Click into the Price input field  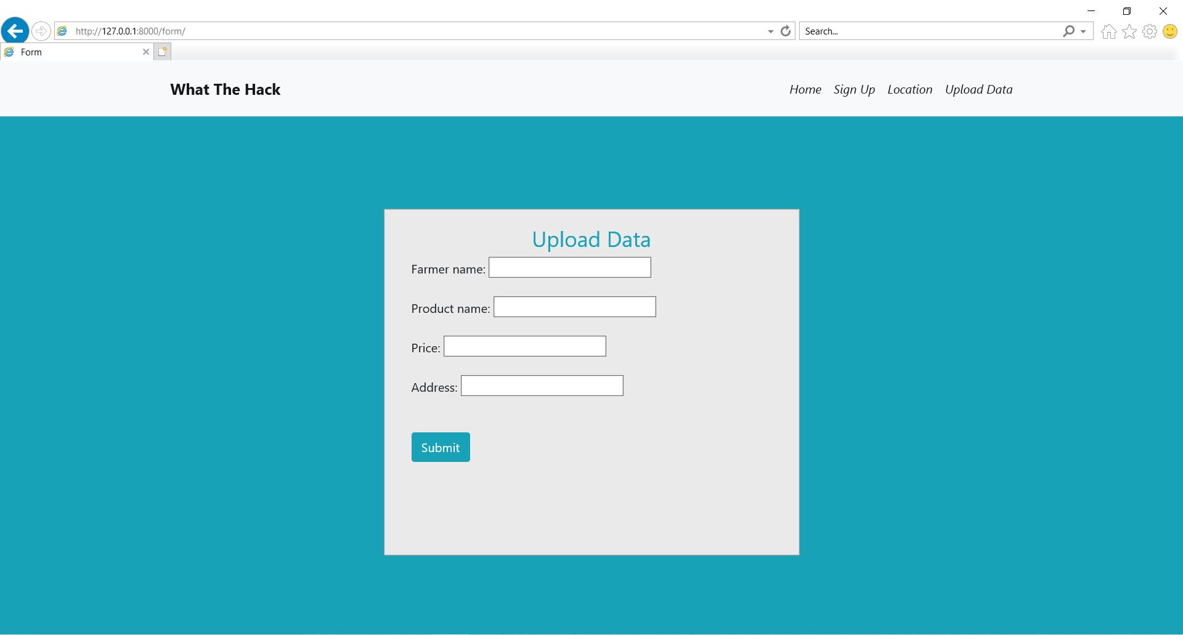[525, 346]
